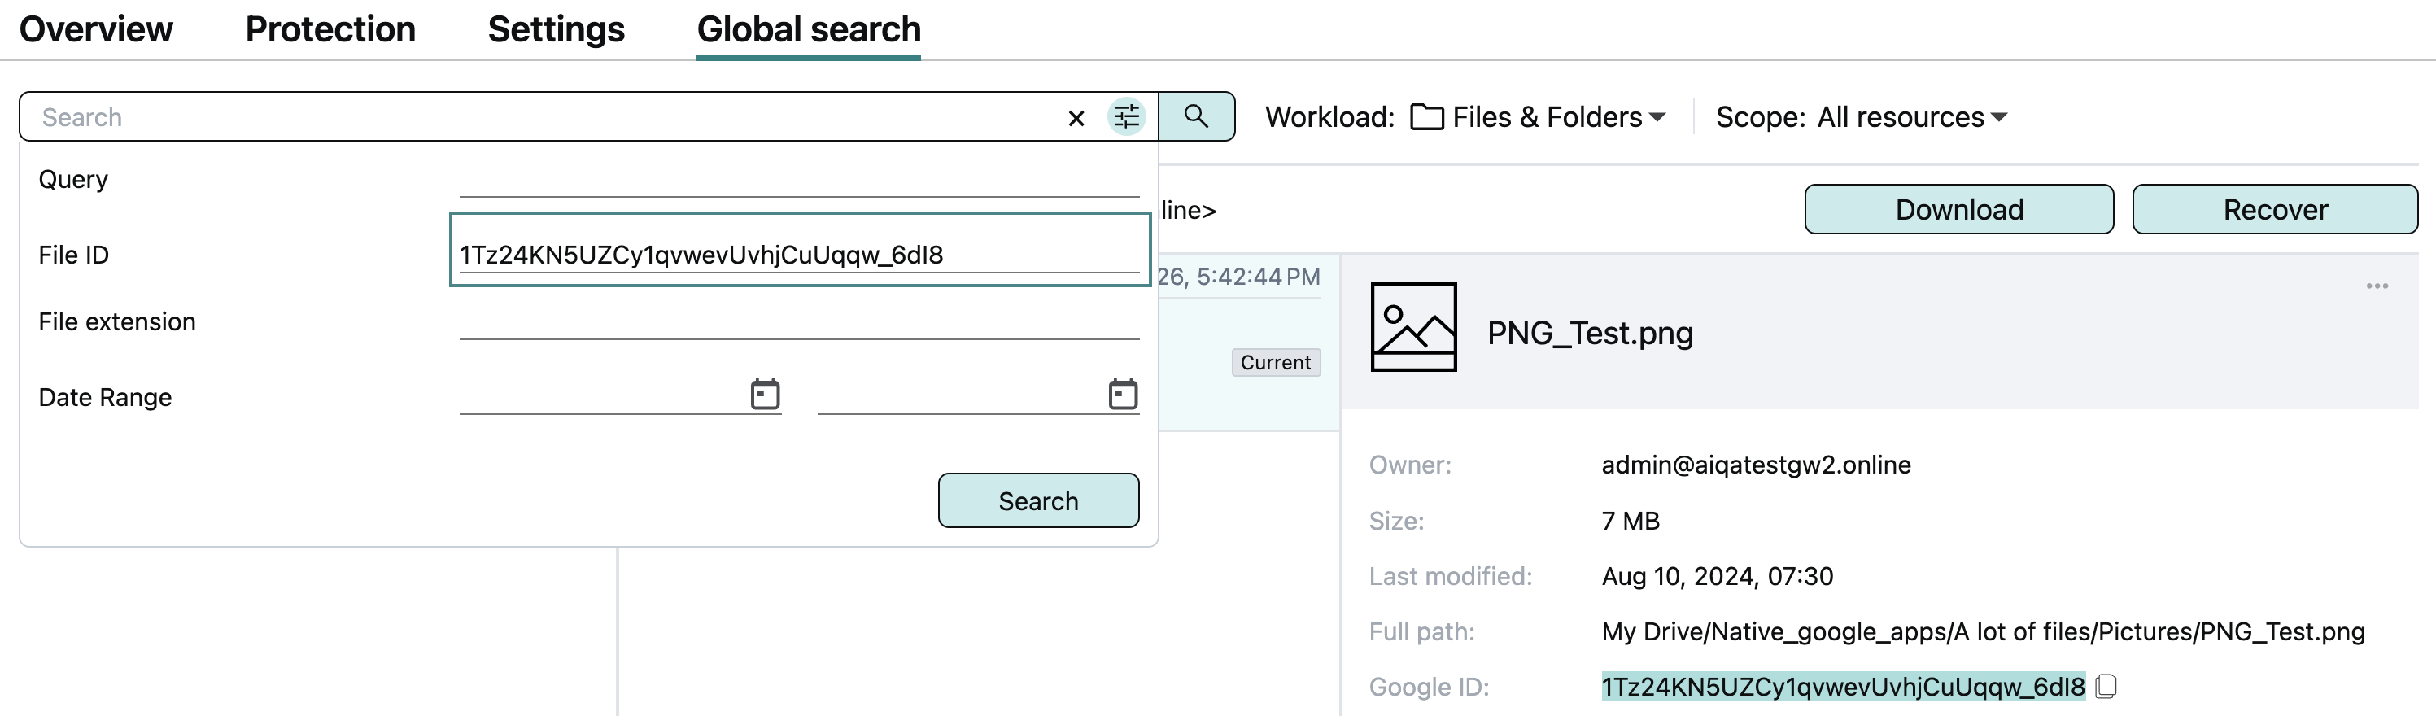This screenshot has width=2436, height=716.
Task: Open the Protection tab
Action: 330,29
